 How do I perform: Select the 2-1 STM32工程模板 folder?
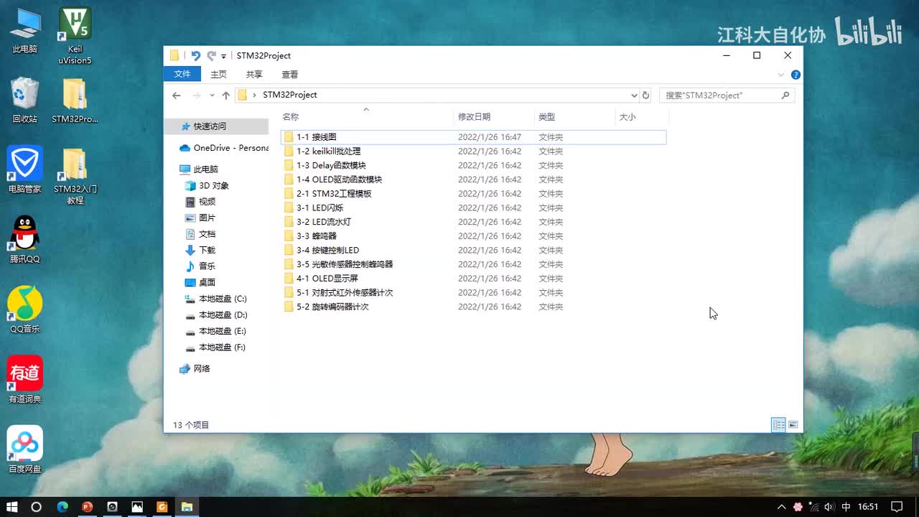[473, 194]
